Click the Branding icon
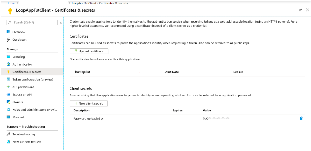The height and width of the screenshot is (151, 311). (x=8, y=57)
